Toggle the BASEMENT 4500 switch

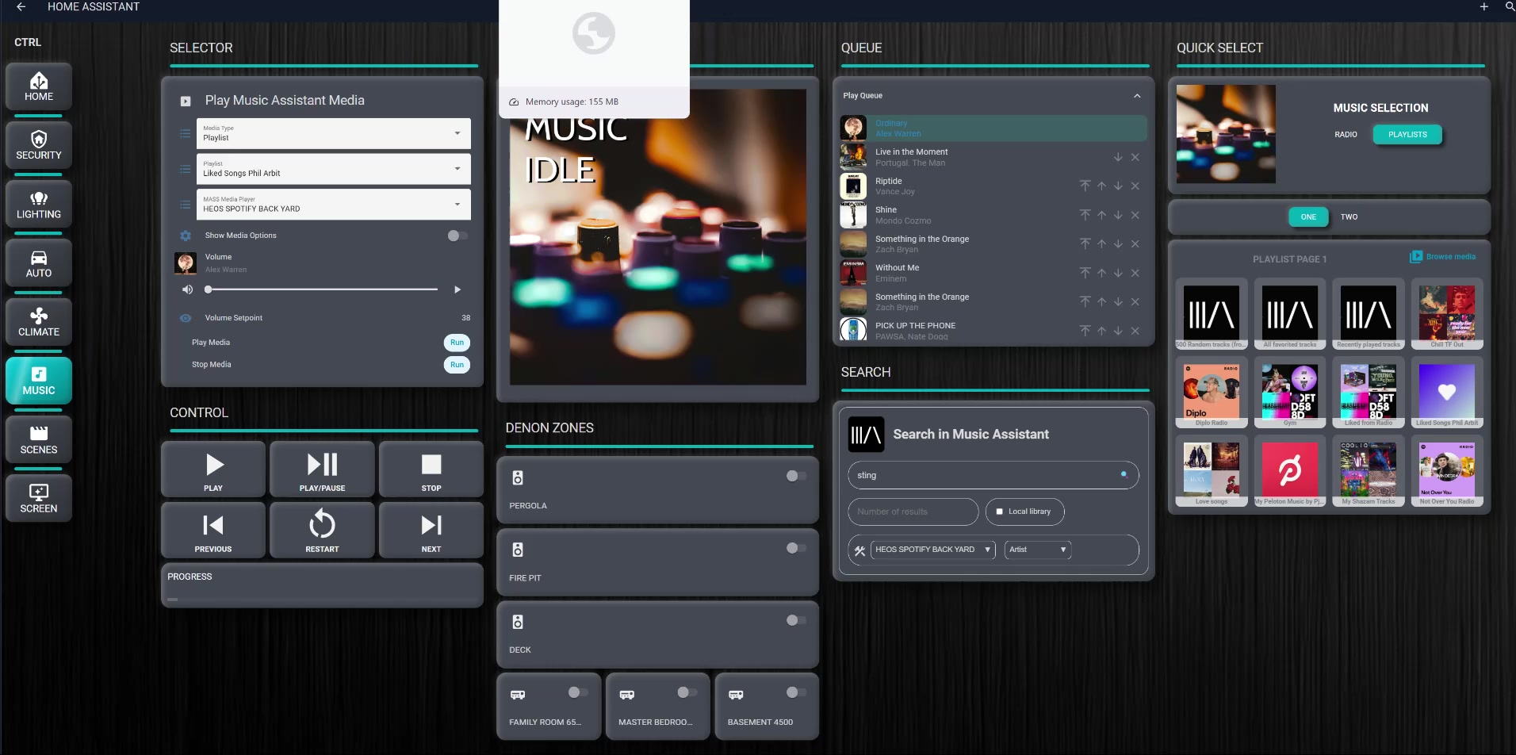(x=796, y=692)
